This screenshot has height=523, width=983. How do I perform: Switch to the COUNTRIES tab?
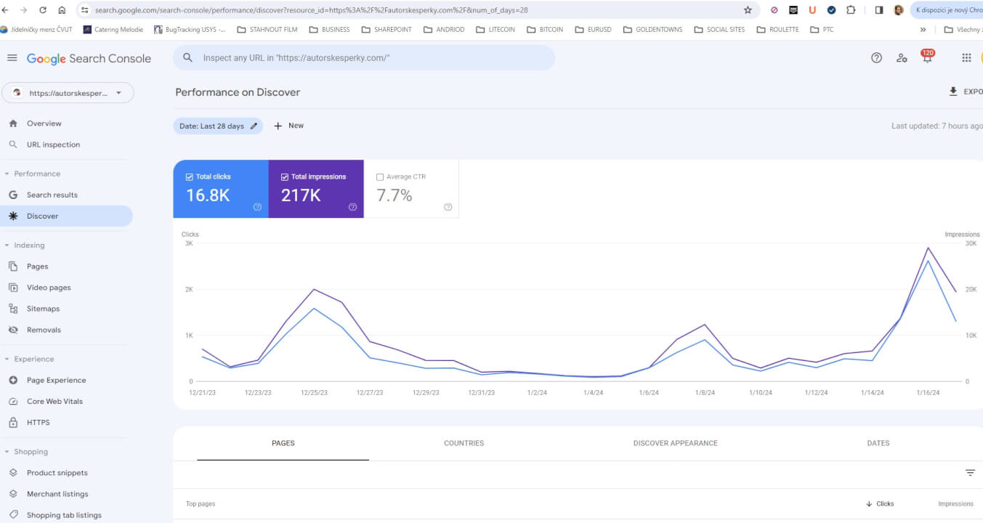pos(464,443)
